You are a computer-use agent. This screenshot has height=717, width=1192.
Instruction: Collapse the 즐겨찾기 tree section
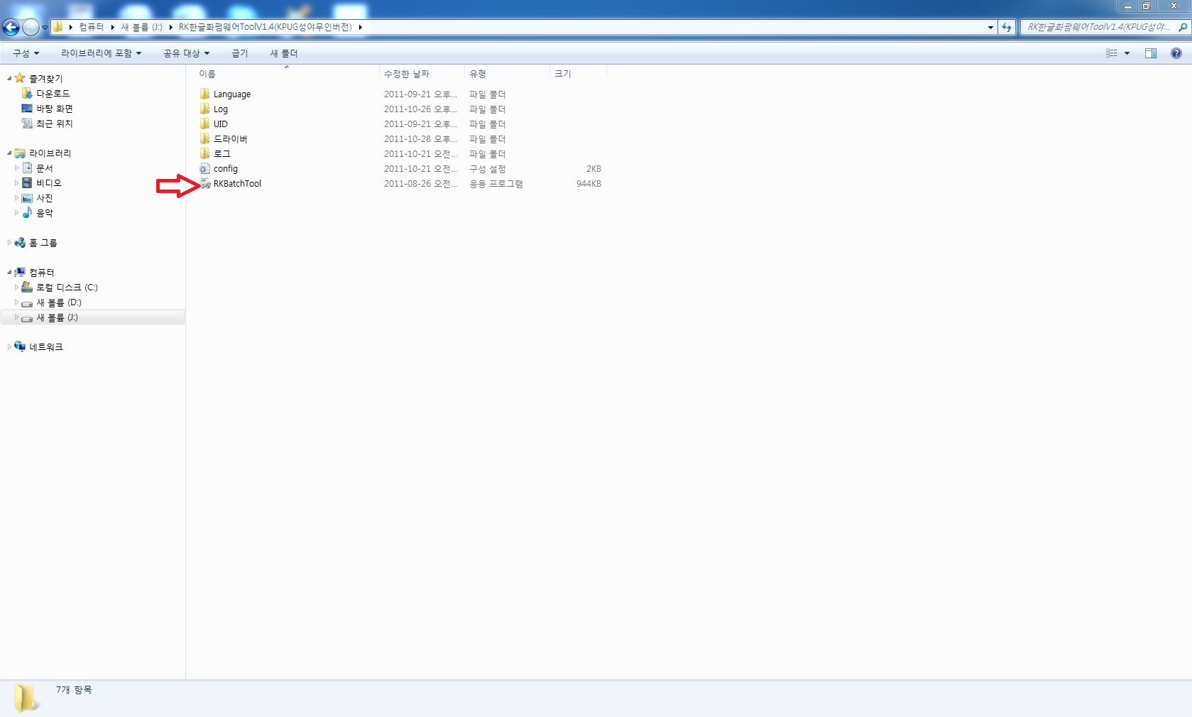pyautogui.click(x=9, y=79)
